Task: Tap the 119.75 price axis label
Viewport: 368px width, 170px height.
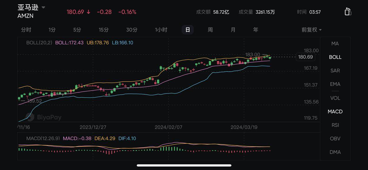Action: pos(311,118)
